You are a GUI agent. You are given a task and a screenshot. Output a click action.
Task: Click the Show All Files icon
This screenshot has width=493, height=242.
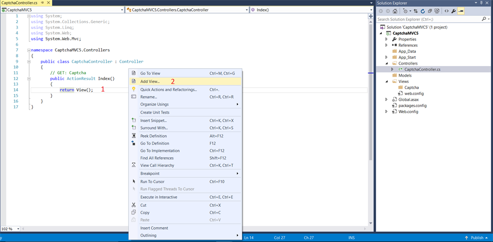pos(437,11)
